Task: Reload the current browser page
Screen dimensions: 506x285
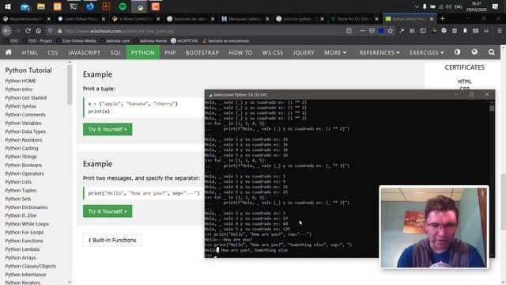Action: tap(28, 31)
